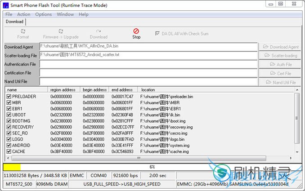
Task: Uncheck the PRELOADER partition checkbox
Action: tap(9, 96)
